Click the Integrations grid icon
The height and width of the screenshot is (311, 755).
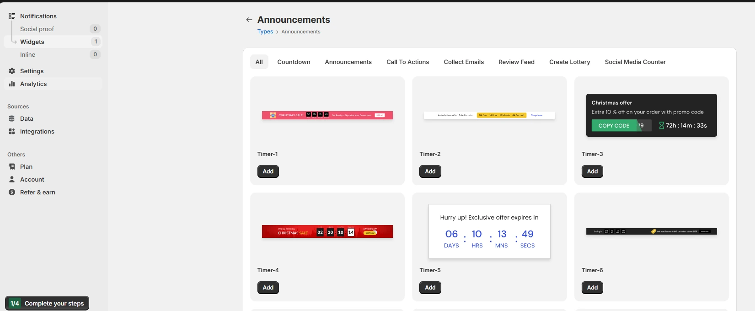(x=12, y=131)
